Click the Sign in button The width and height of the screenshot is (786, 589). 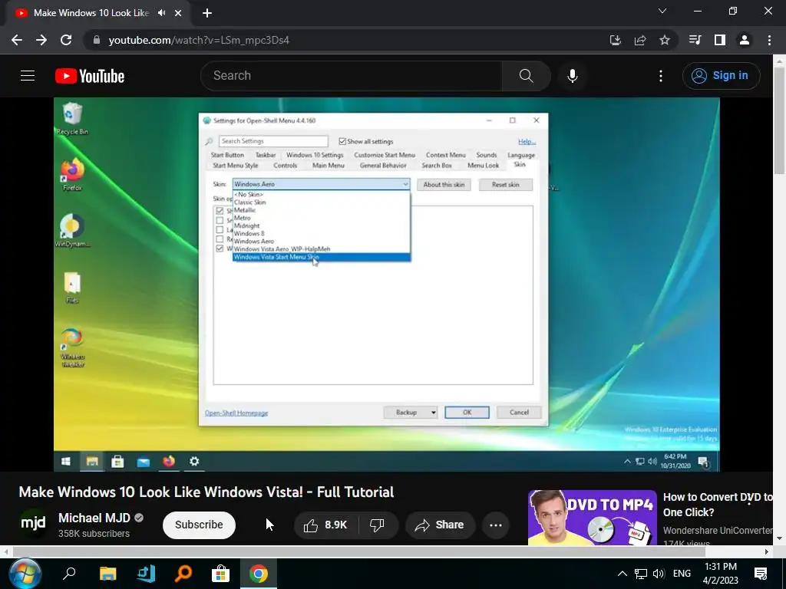click(721, 76)
